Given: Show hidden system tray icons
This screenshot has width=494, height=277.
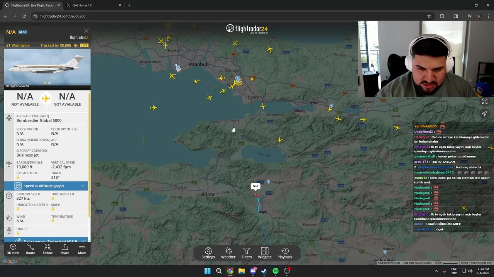Looking at the screenshot, I should click(436, 271).
